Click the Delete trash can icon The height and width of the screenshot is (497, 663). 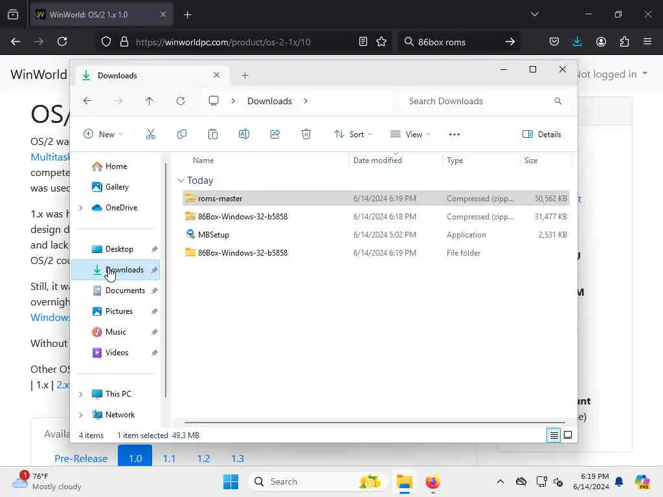[306, 135]
